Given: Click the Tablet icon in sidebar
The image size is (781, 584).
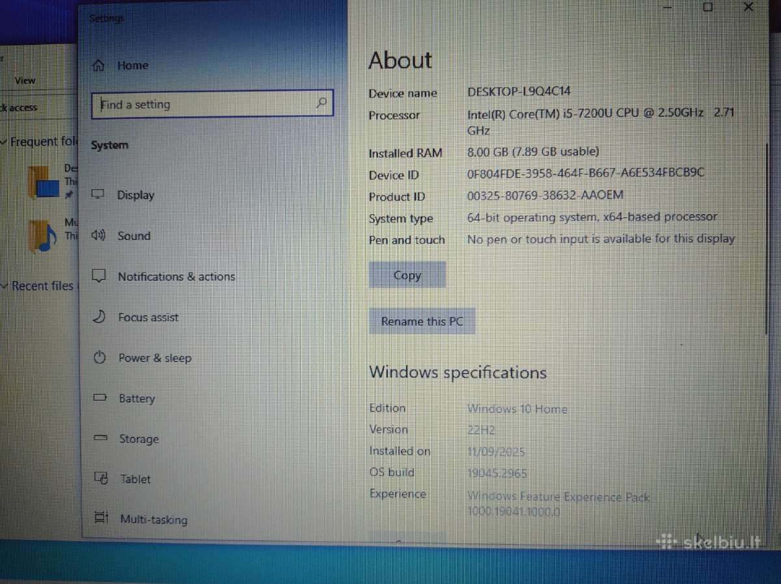Looking at the screenshot, I should 101,479.
